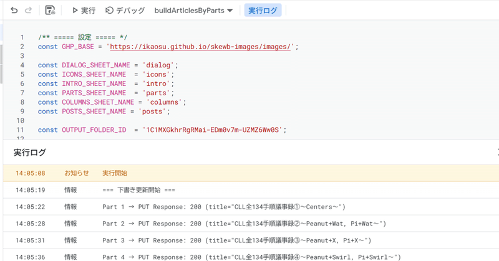Click the redo arrow icon

pyautogui.click(x=28, y=10)
